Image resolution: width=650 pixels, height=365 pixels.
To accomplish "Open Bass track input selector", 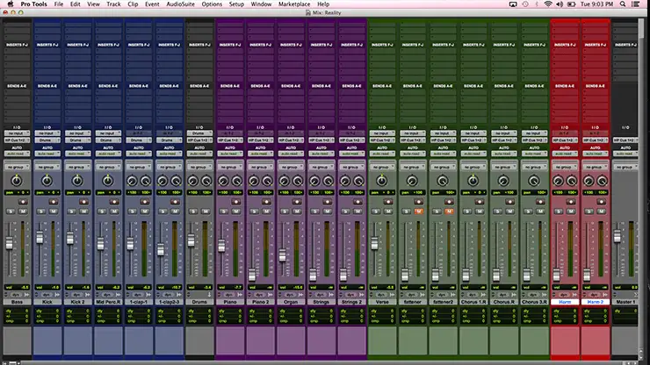I will coord(18,133).
